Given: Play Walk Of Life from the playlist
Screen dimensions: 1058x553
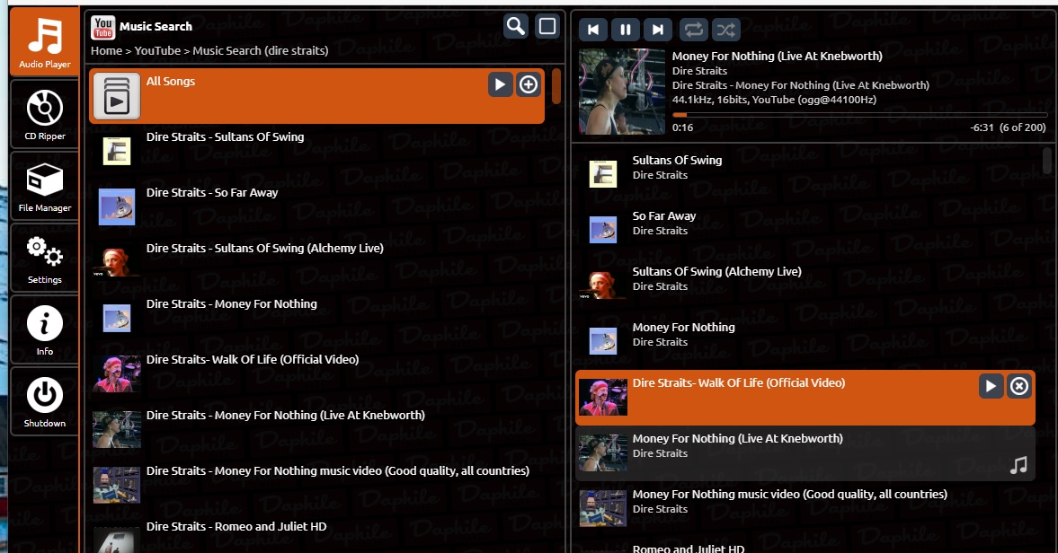Looking at the screenshot, I should tap(991, 386).
